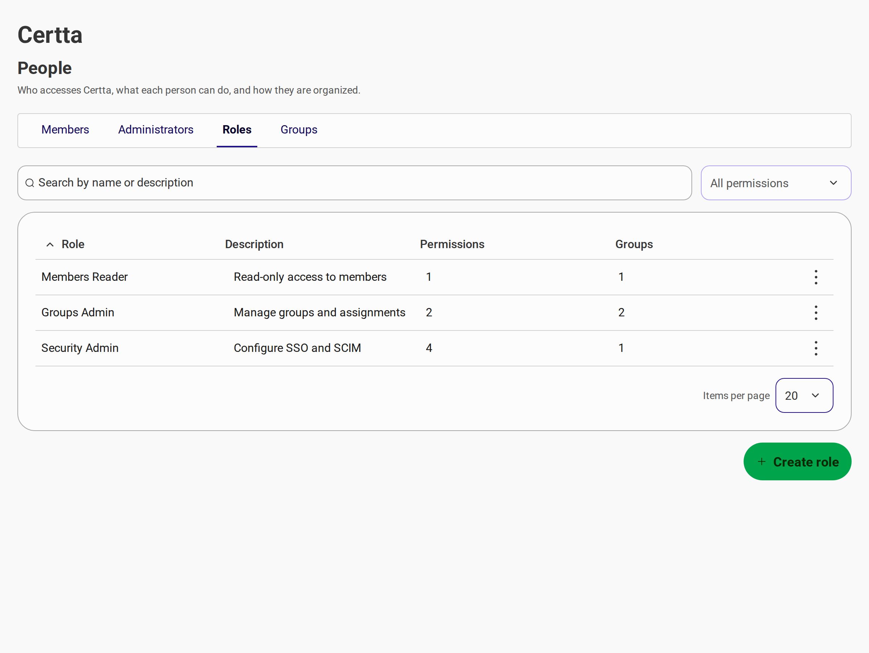Switch to the Members tab
Viewport: 869px width, 653px height.
pos(65,130)
